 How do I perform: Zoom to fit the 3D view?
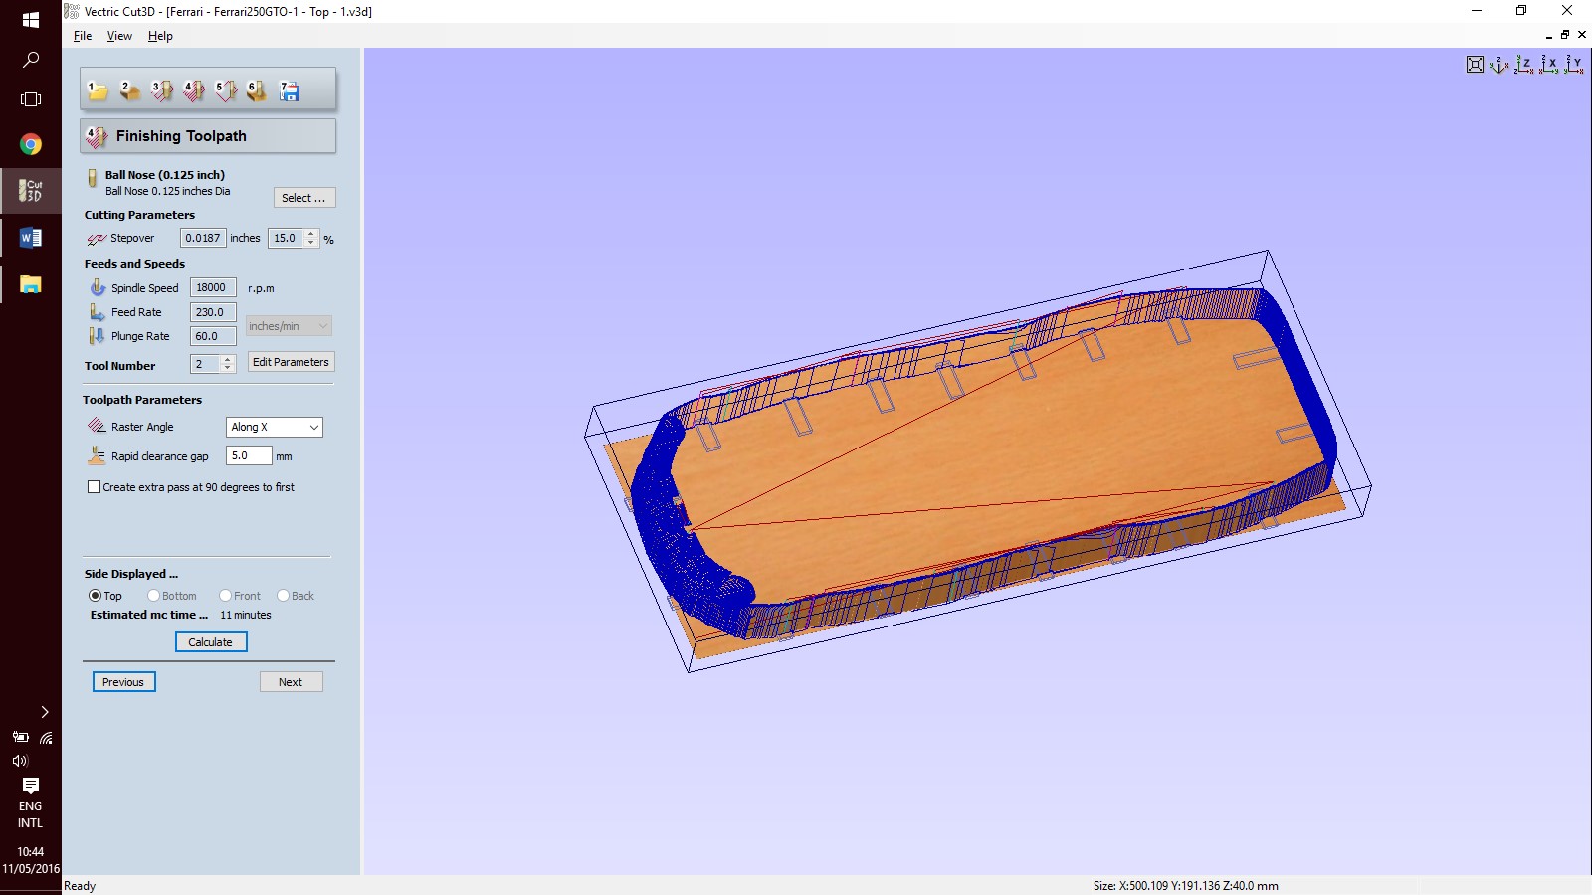(x=1475, y=65)
